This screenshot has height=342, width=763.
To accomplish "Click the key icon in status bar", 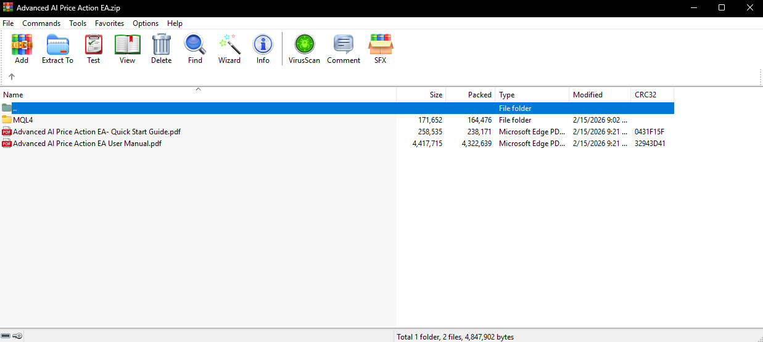I will (18, 336).
